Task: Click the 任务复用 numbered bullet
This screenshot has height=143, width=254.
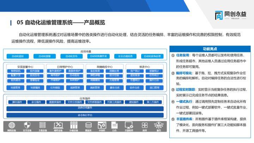Action: coord(173,55)
